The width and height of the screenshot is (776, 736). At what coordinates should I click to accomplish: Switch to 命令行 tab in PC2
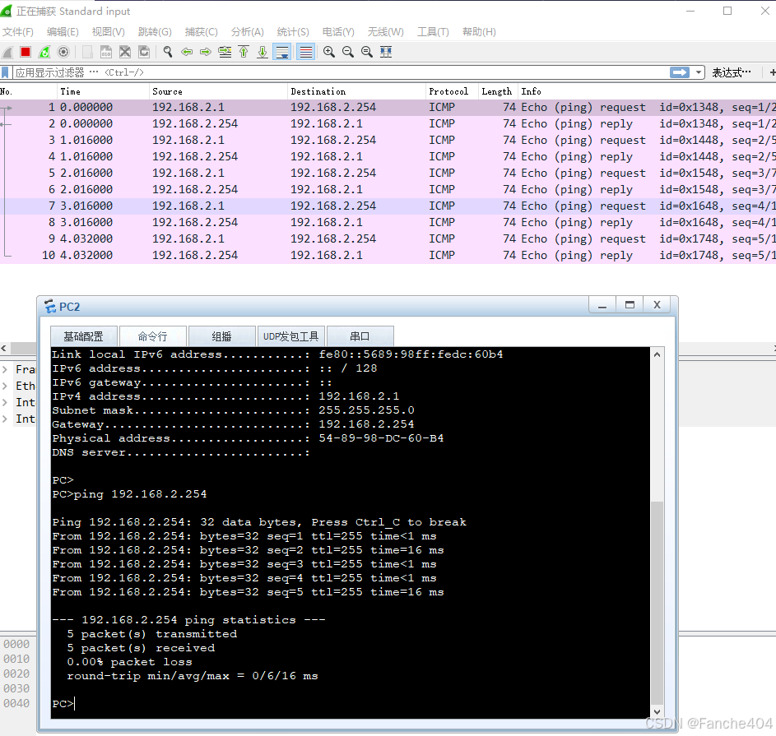click(x=153, y=336)
